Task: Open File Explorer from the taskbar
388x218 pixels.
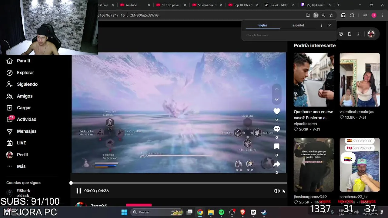Action: (x=211, y=212)
